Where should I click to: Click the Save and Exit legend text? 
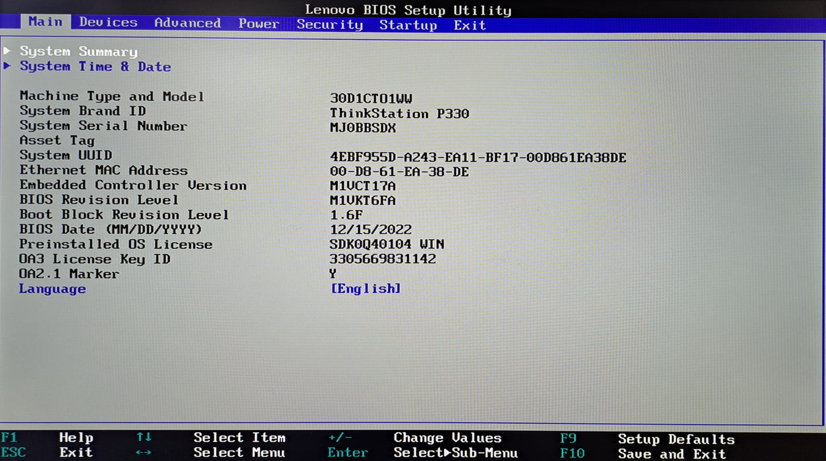point(672,454)
